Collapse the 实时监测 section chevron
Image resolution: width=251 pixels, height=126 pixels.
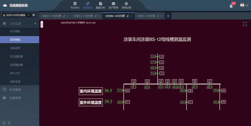click(x=35, y=24)
